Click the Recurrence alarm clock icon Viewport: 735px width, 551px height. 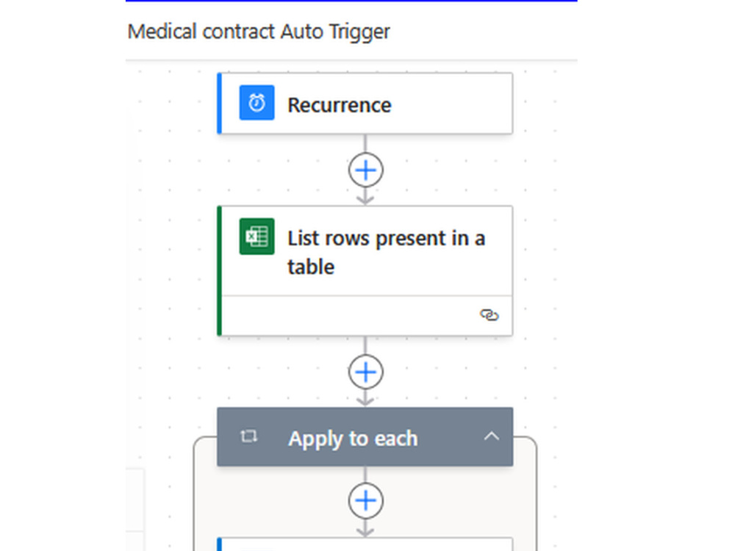tap(257, 103)
